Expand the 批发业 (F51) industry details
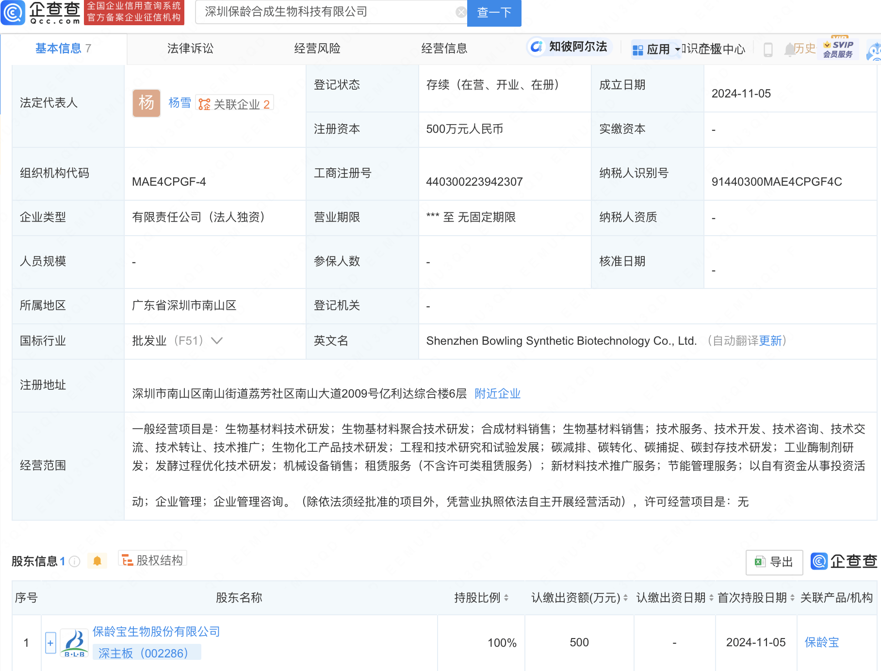881x671 pixels. point(217,341)
